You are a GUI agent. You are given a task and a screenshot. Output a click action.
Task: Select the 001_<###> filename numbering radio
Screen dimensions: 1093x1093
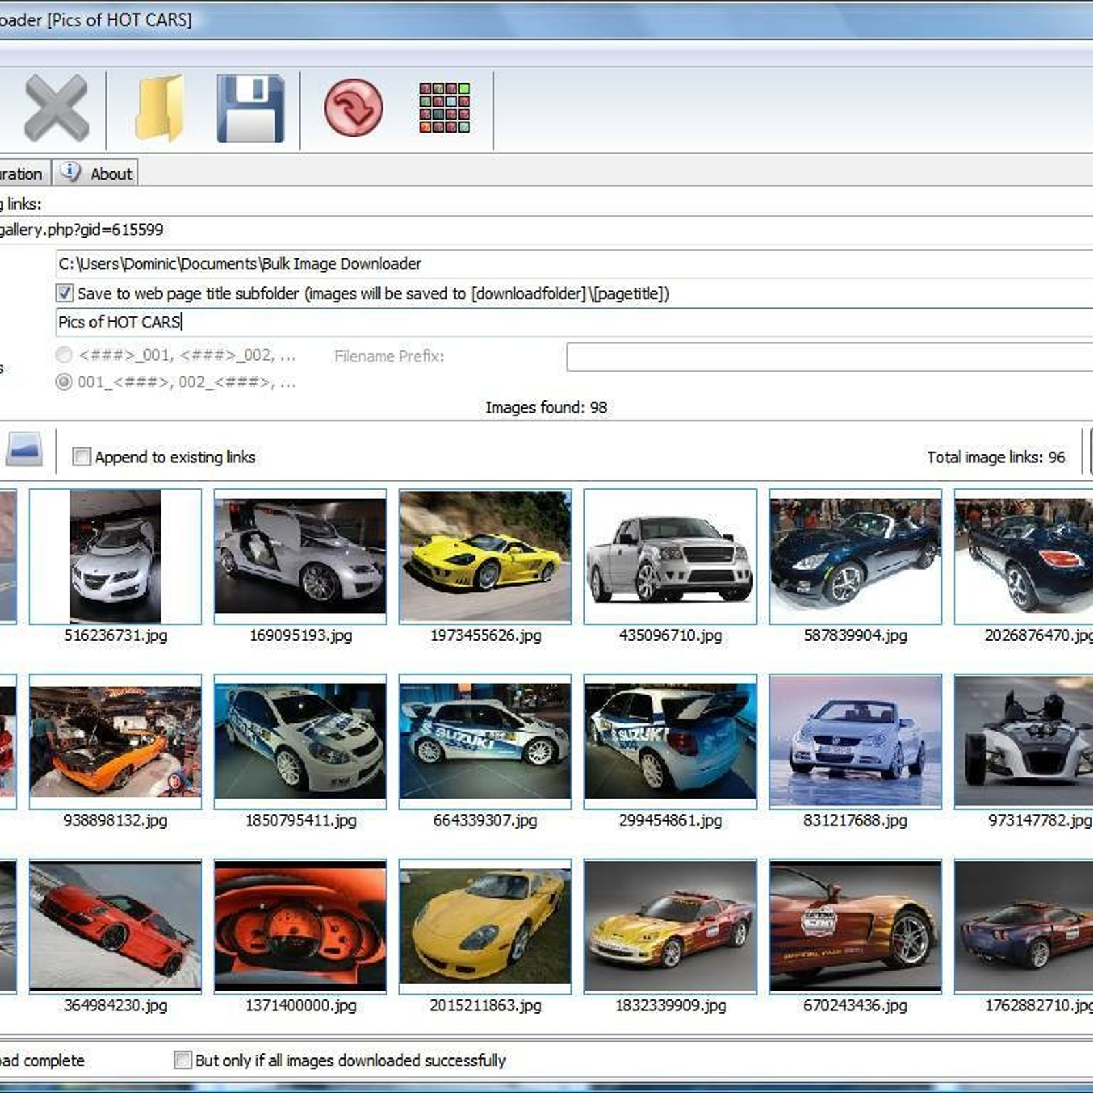coord(64,381)
